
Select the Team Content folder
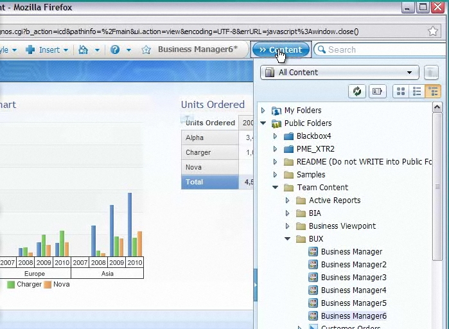coord(322,187)
